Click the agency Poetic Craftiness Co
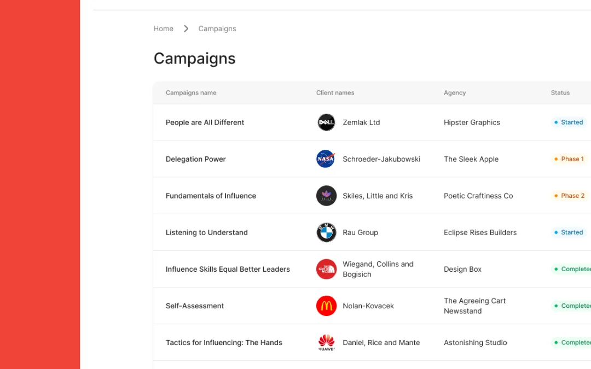Viewport: 591px width, 369px height. coord(478,196)
